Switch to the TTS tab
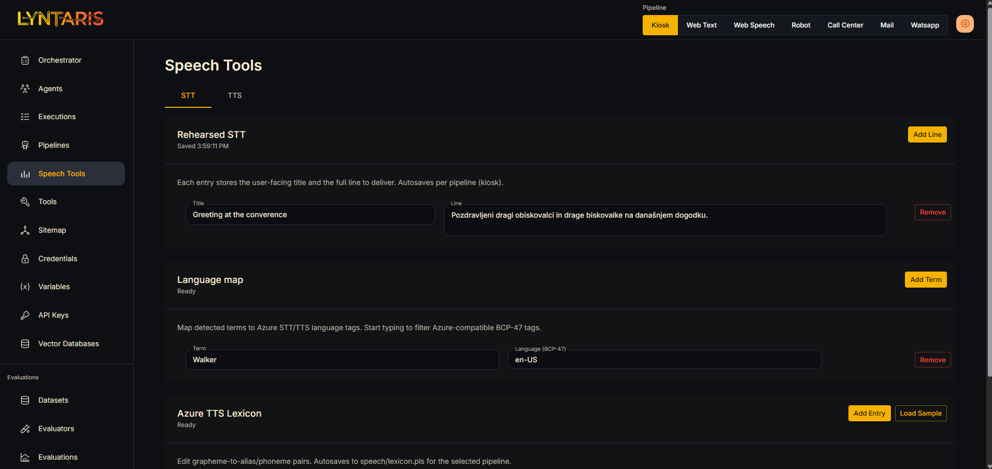Screen dimensions: 992x469 (234, 95)
